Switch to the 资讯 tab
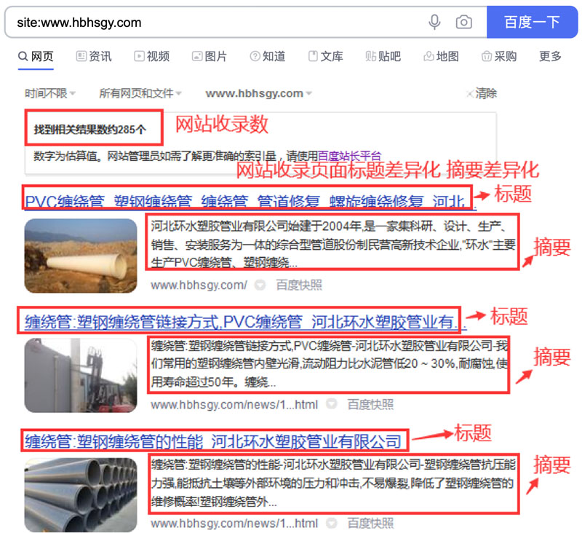 (x=94, y=56)
